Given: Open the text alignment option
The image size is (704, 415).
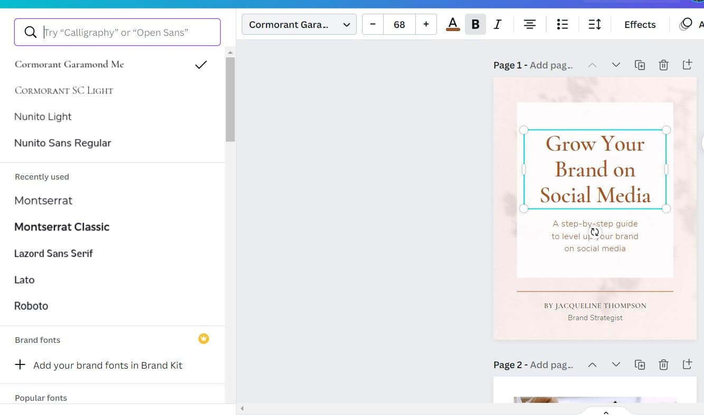Looking at the screenshot, I should pos(529,24).
